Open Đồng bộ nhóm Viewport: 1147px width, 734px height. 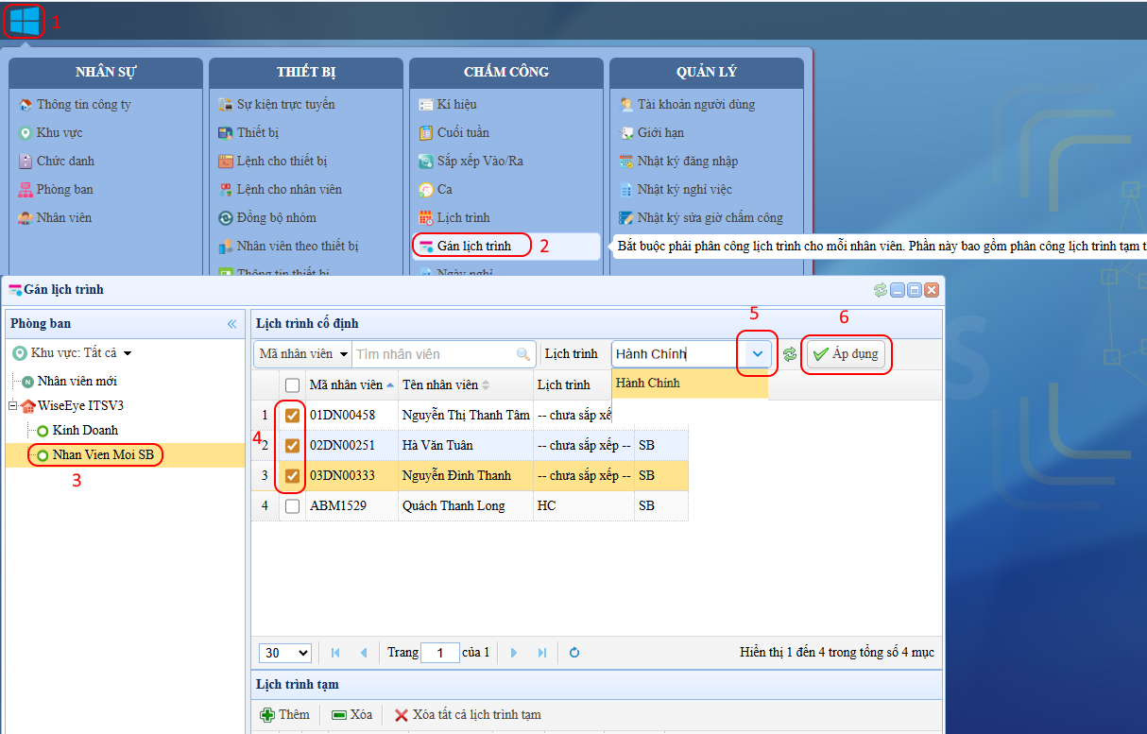pyautogui.click(x=267, y=217)
